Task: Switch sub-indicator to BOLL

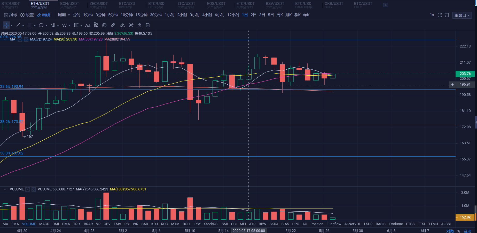Action: 187,224
